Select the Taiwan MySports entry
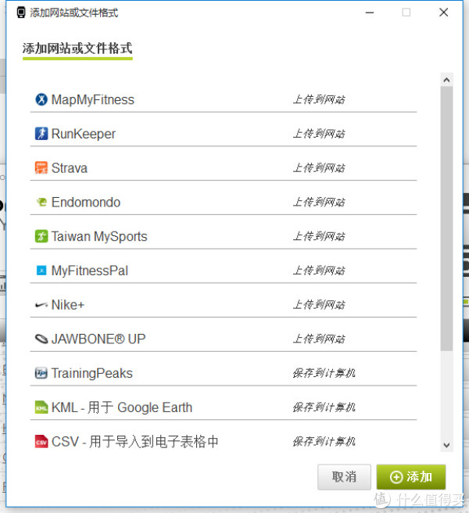 pyautogui.click(x=224, y=236)
